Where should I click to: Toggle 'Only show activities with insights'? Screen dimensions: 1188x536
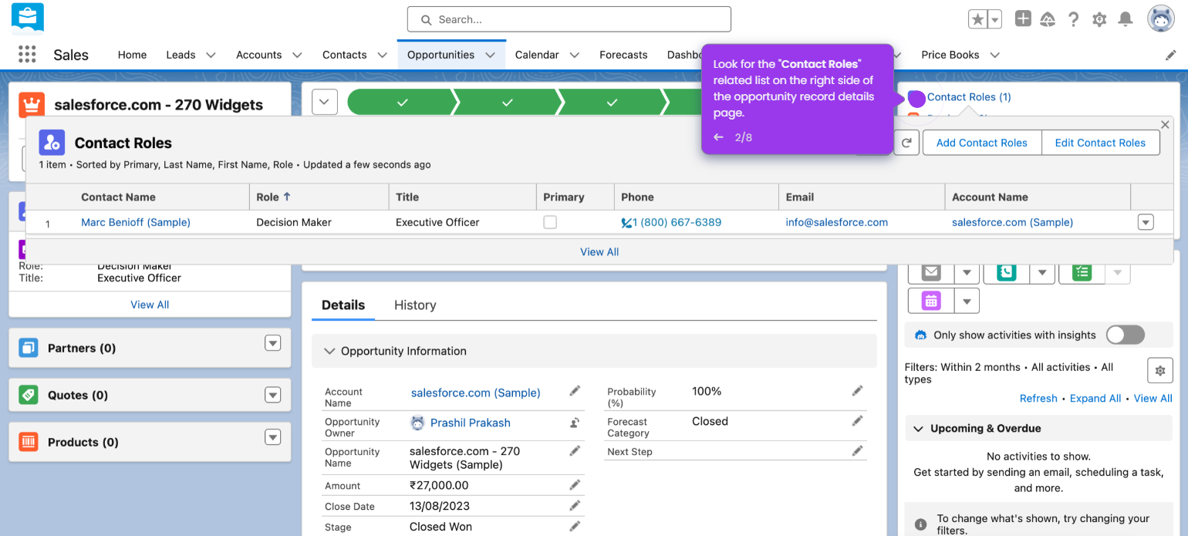point(1125,335)
